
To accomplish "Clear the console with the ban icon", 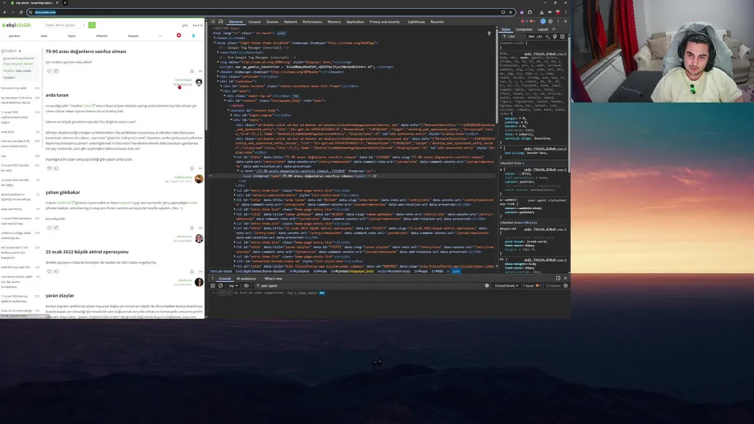I will coord(220,286).
